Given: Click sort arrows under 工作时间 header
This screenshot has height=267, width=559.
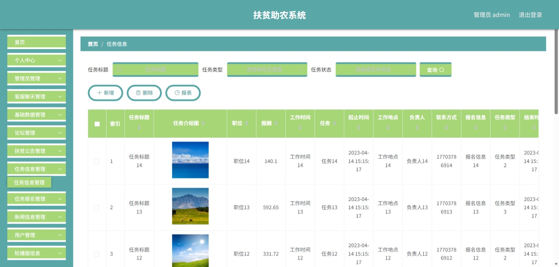Looking at the screenshot, I should [x=300, y=127].
